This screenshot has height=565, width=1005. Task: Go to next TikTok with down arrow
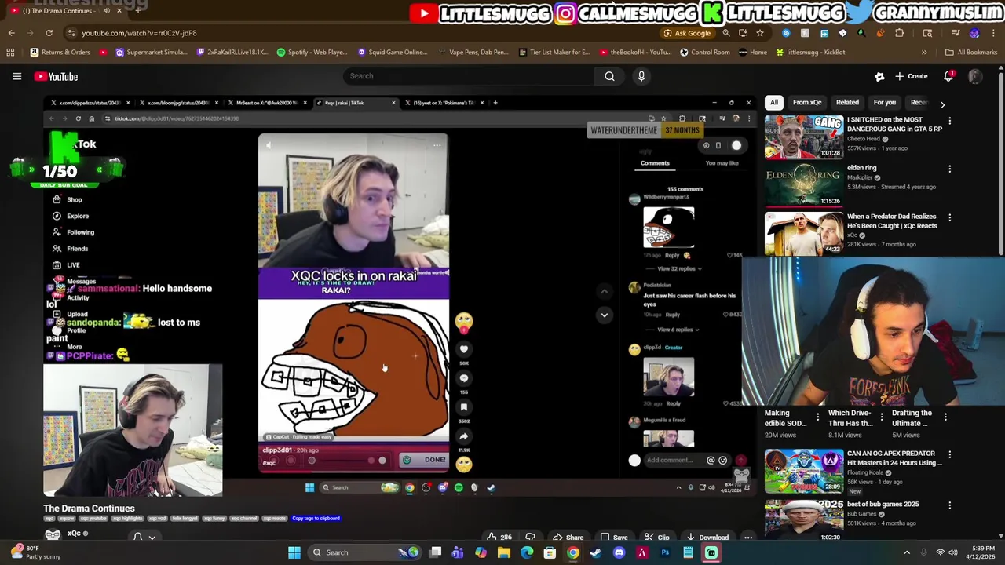click(x=605, y=315)
